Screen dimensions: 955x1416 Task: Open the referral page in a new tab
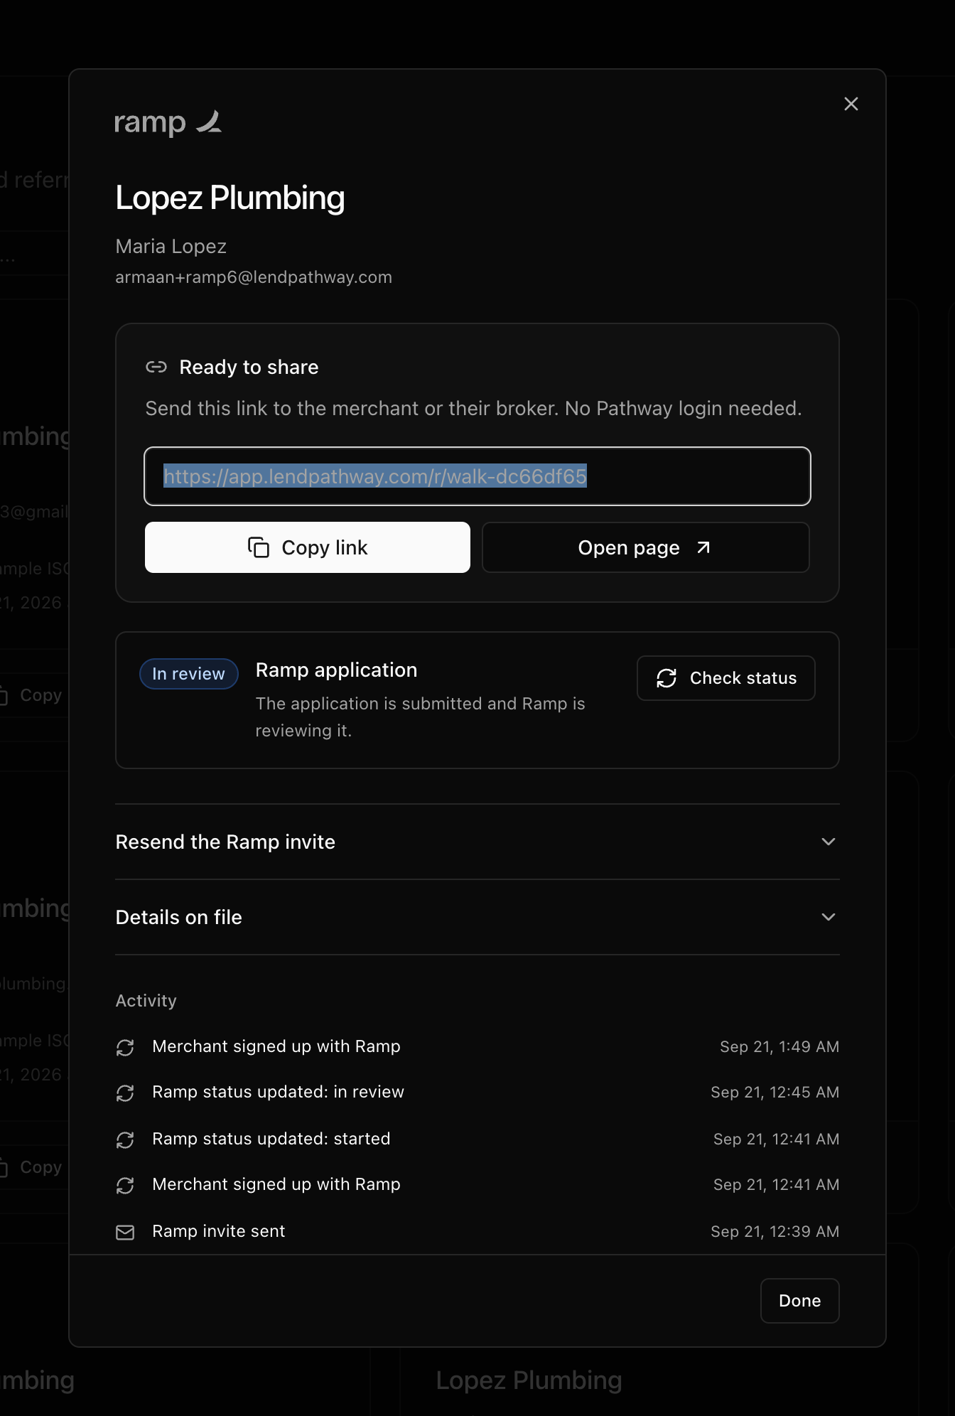pos(645,547)
